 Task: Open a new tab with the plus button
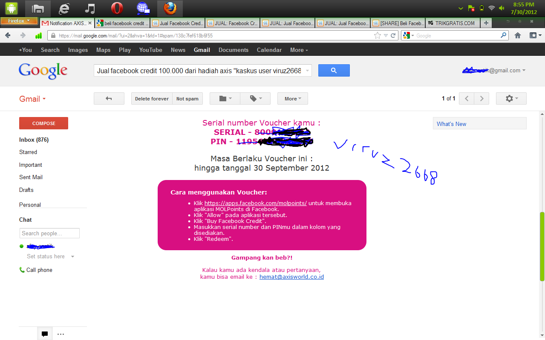tap(486, 23)
